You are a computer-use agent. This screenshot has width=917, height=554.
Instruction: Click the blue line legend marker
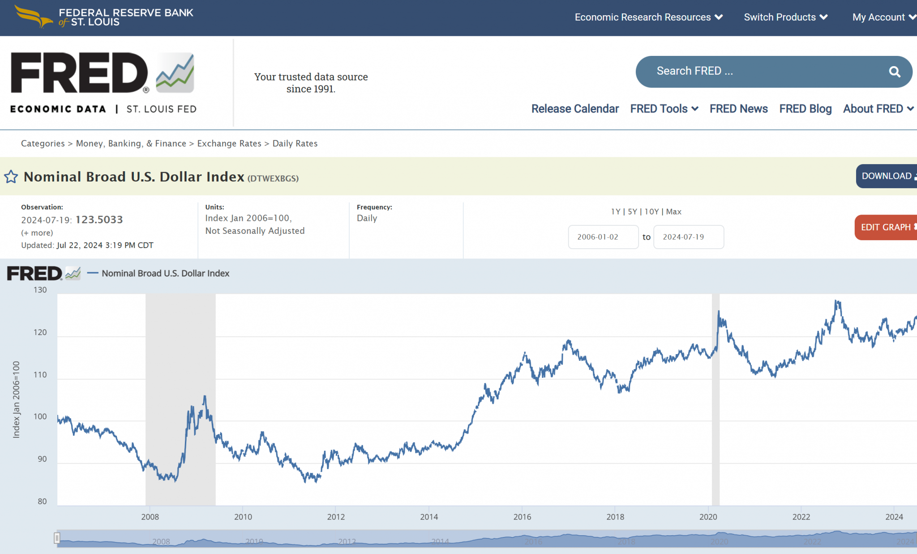click(92, 273)
